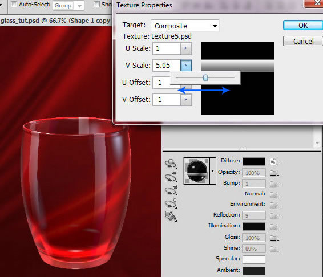Toggle the Show Transform Controls checkbox
The width and height of the screenshot is (323, 277).
coord(96,5)
